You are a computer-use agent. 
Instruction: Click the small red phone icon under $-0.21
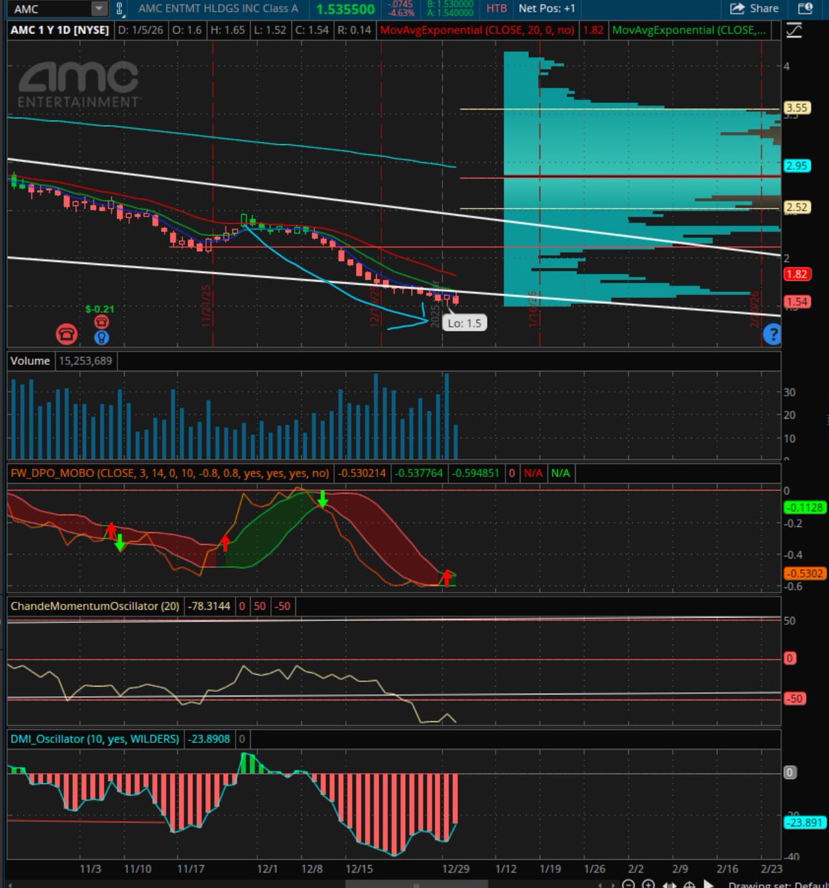tap(101, 321)
